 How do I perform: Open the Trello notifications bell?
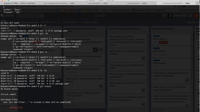tap(196, 16)
